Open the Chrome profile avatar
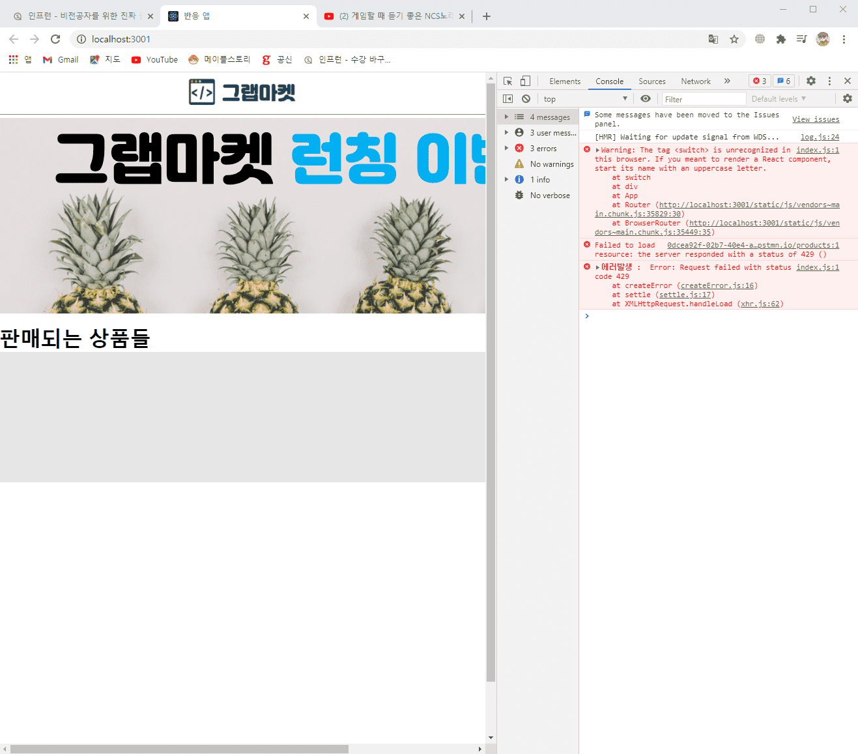Viewport: 858px width, 754px height. point(823,39)
